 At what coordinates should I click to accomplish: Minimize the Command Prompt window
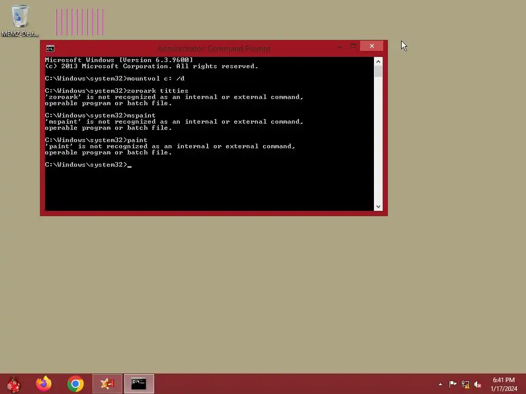click(340, 47)
